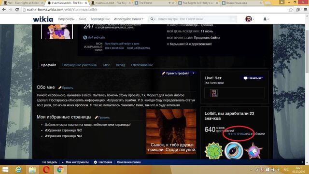Screen dimensions: 309x174
Task: Click the №1 по очкам ranking link
Action: [x=236, y=134]
